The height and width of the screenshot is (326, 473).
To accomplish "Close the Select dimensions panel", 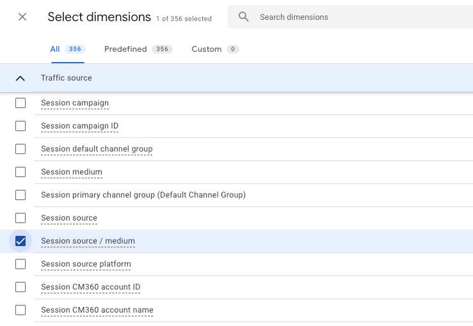I will pos(22,17).
